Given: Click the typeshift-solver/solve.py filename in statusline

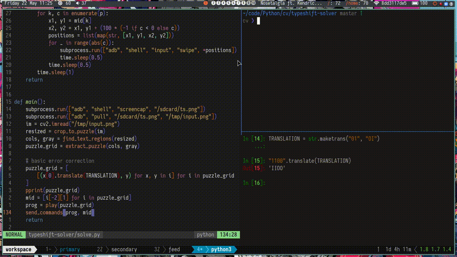Looking at the screenshot, I should click(64, 235).
